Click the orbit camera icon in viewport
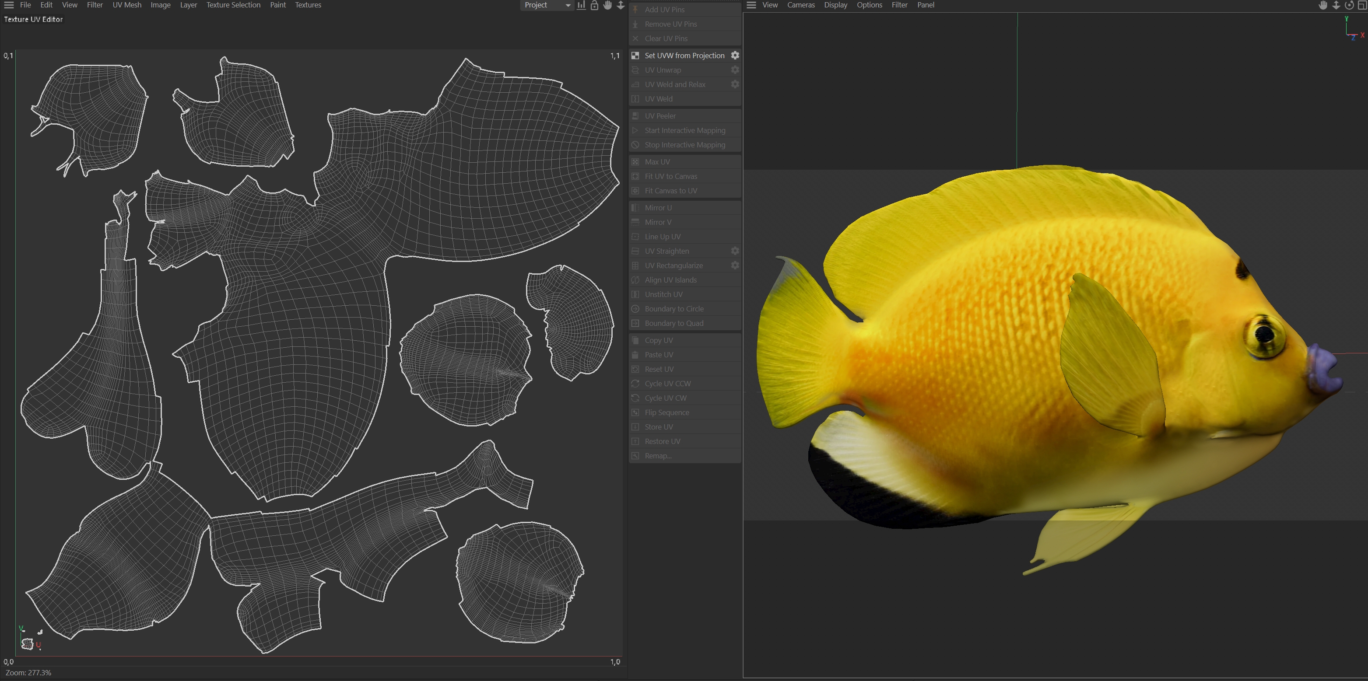The width and height of the screenshot is (1368, 681). pyautogui.click(x=1349, y=5)
